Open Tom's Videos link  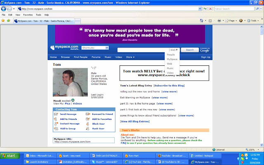[77, 104]
